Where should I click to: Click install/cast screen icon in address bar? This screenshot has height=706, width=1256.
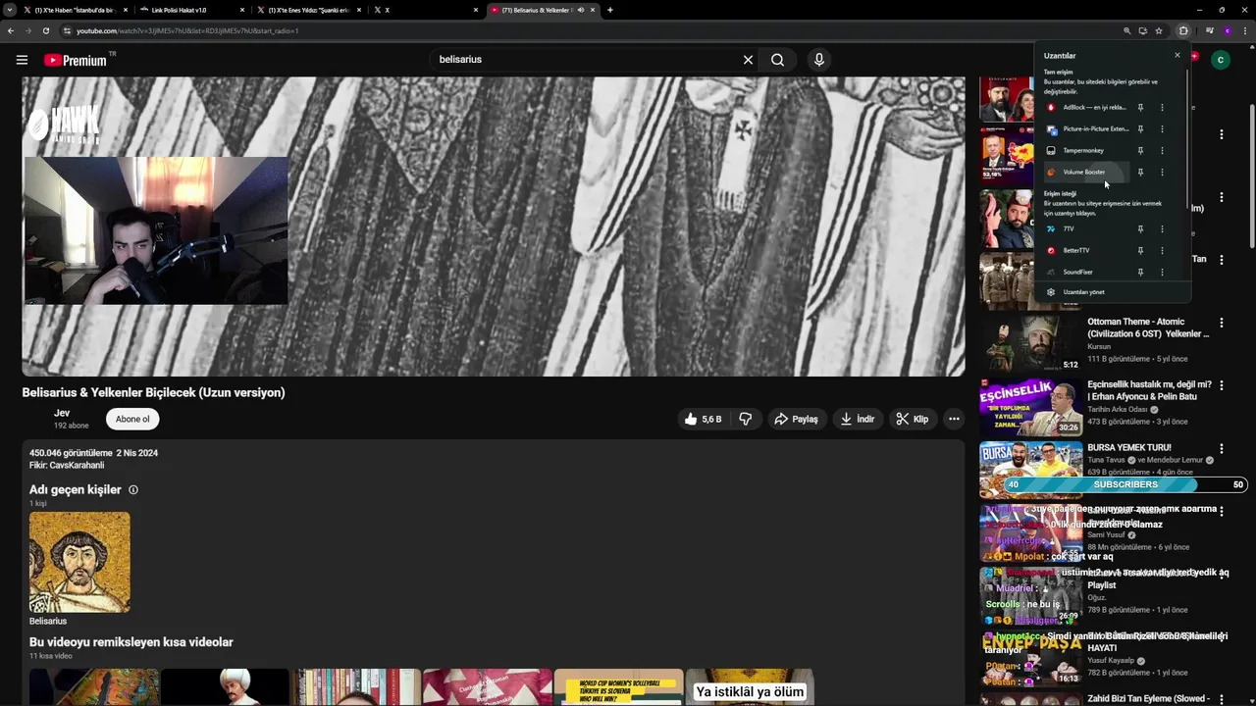[1142, 30]
